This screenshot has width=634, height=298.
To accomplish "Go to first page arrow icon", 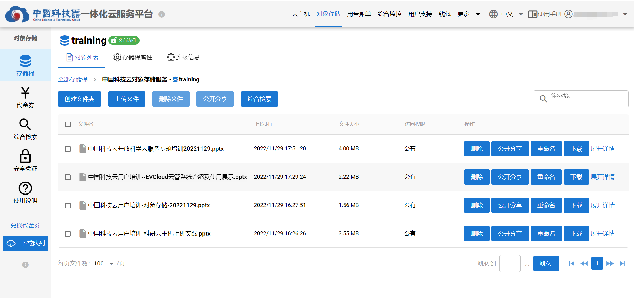I will tap(571, 264).
